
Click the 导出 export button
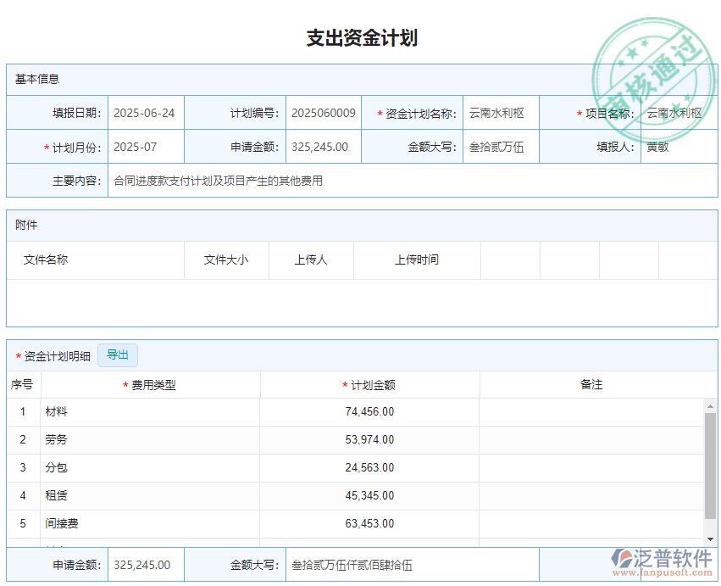pos(118,354)
